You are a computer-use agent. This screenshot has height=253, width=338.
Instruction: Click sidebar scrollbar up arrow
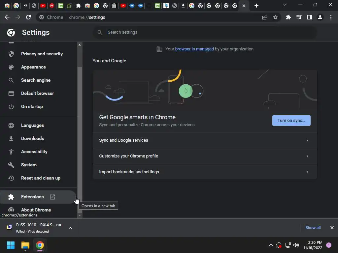pyautogui.click(x=80, y=45)
